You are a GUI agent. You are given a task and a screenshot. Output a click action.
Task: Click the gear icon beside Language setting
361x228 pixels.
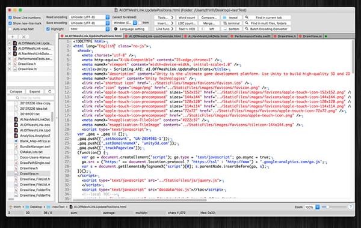point(116,29)
